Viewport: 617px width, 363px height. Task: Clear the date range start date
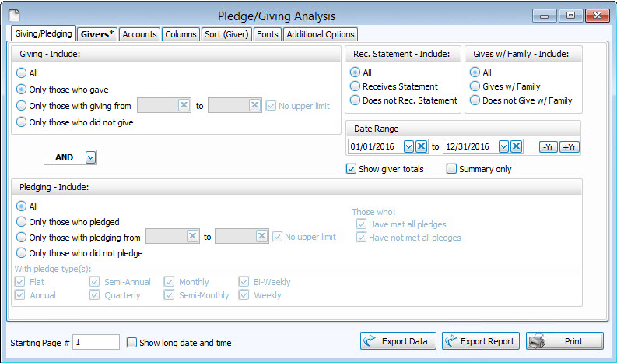(x=421, y=146)
